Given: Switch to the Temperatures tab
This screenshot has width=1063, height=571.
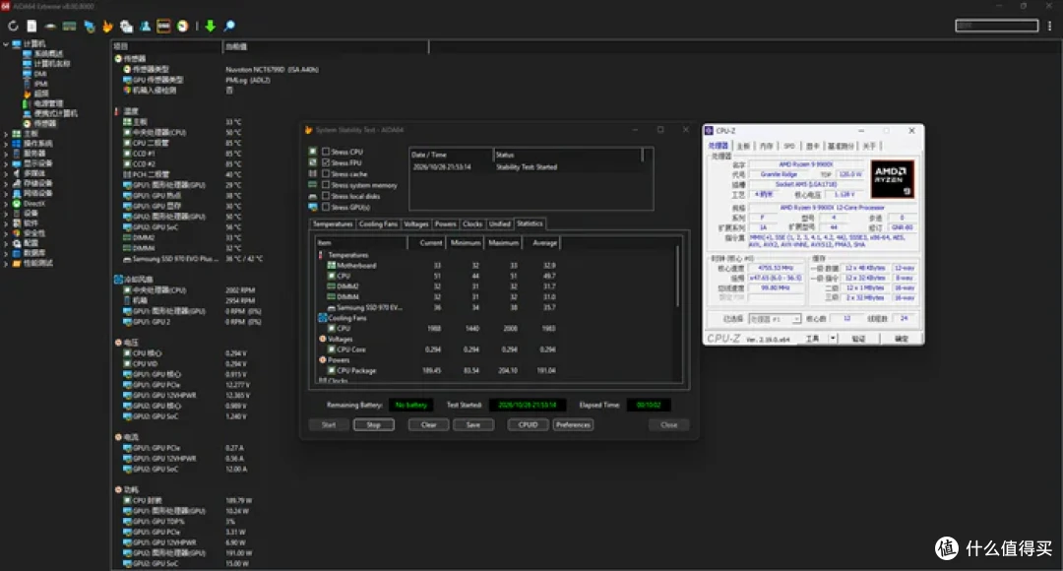Looking at the screenshot, I should 333,223.
